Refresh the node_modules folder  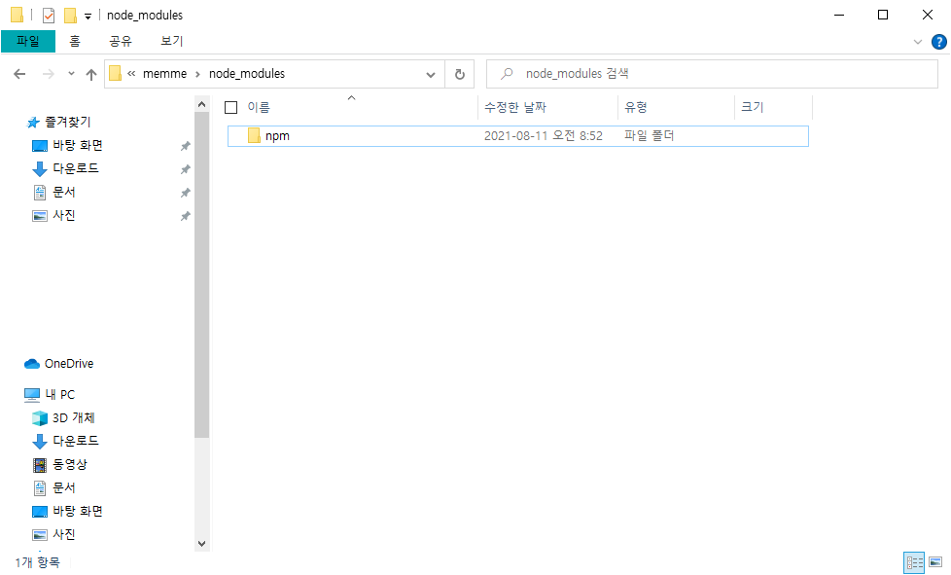(460, 75)
